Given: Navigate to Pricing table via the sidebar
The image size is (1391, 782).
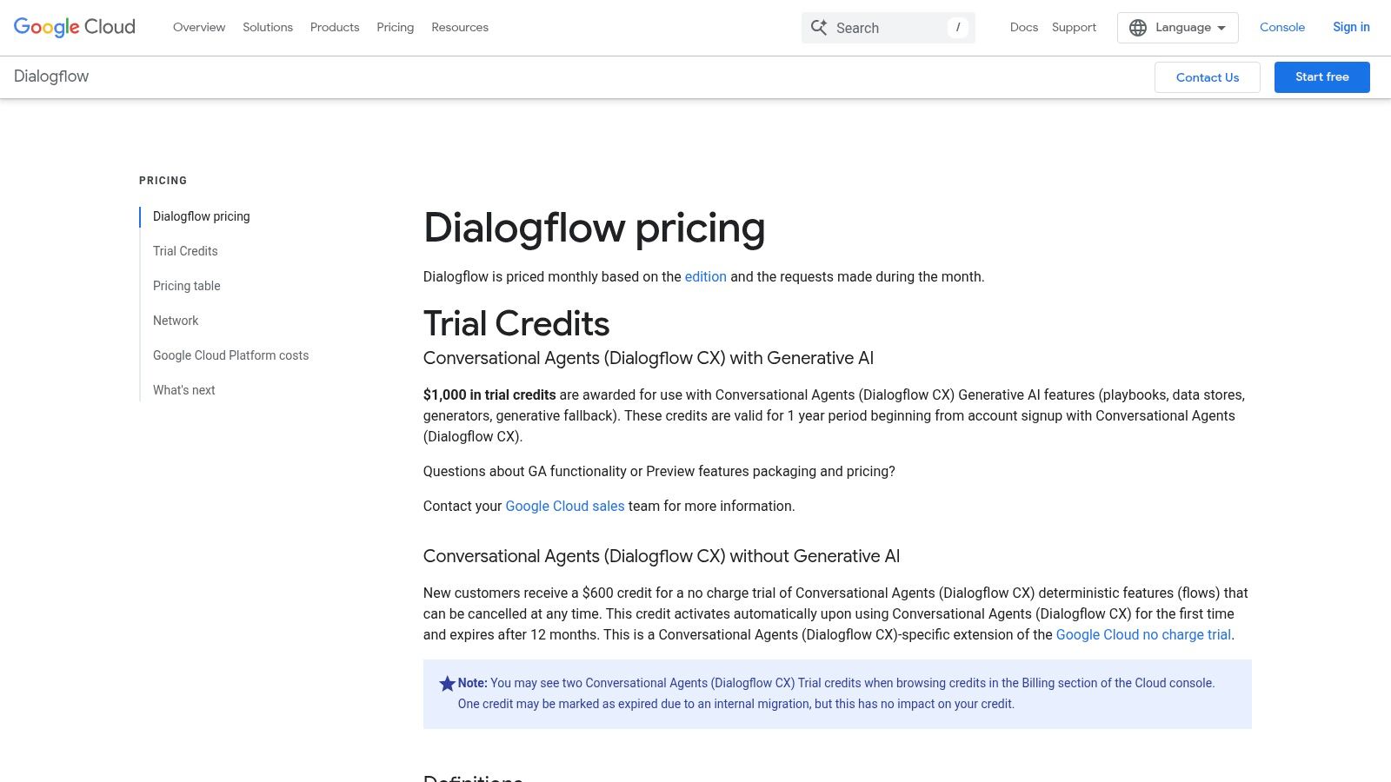Looking at the screenshot, I should click(186, 286).
